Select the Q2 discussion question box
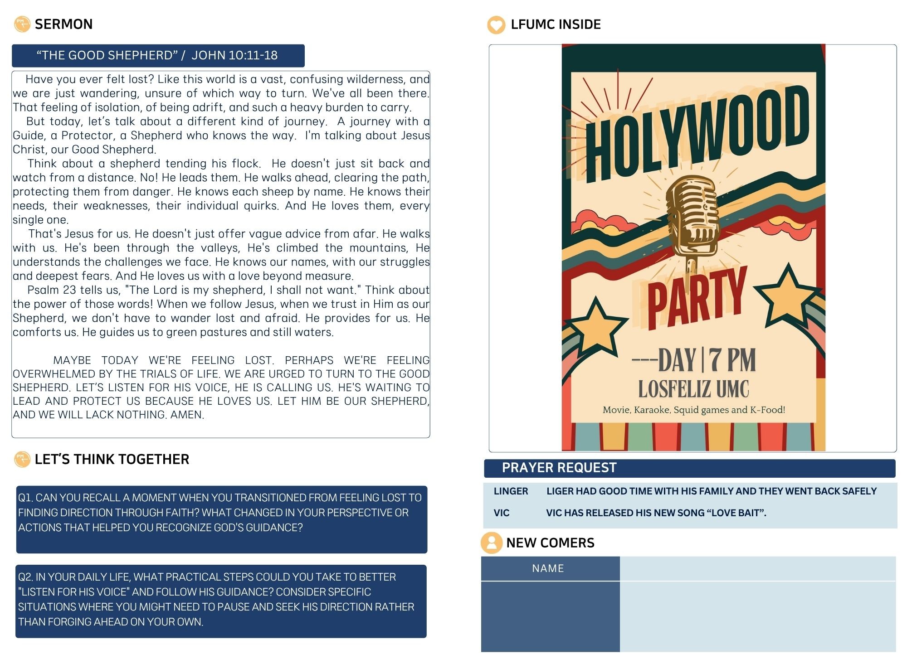This screenshot has width=907, height=659. point(221,601)
